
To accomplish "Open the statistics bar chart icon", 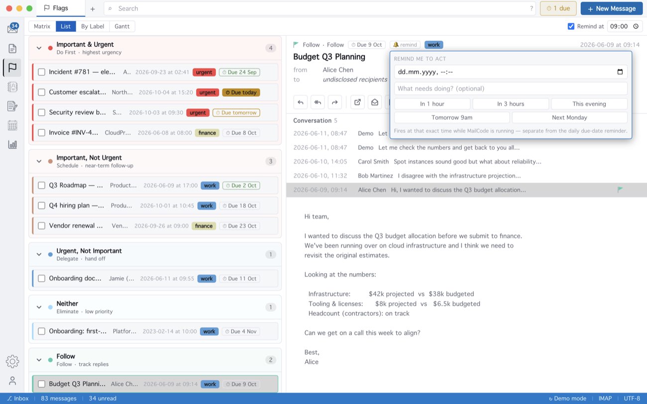I will pos(12,145).
